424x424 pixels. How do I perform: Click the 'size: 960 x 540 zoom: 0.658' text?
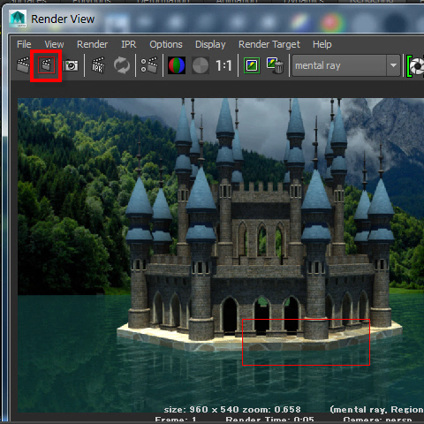pos(232,409)
